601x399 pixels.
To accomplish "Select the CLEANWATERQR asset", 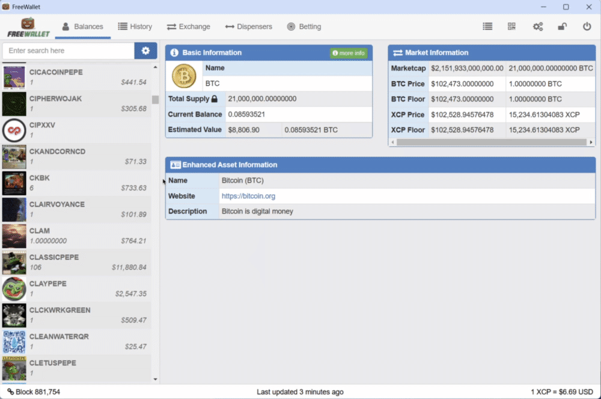I will pyautogui.click(x=76, y=341).
